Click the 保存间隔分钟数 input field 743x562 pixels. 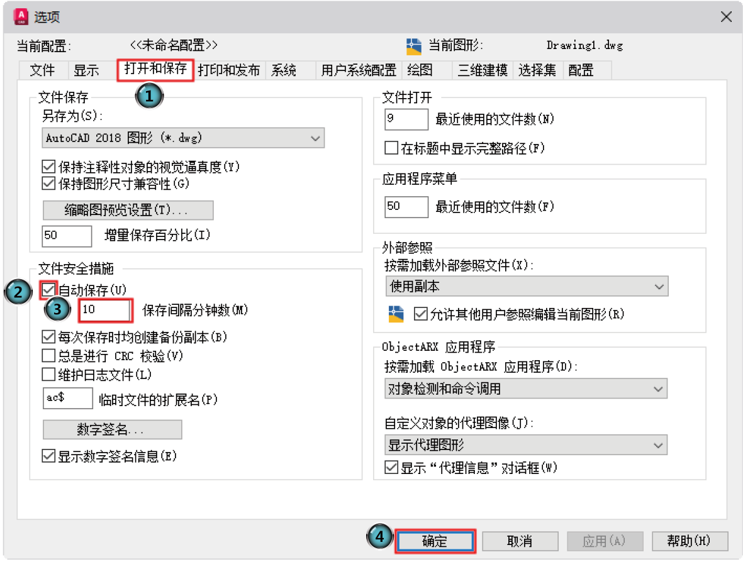pyautogui.click(x=104, y=310)
